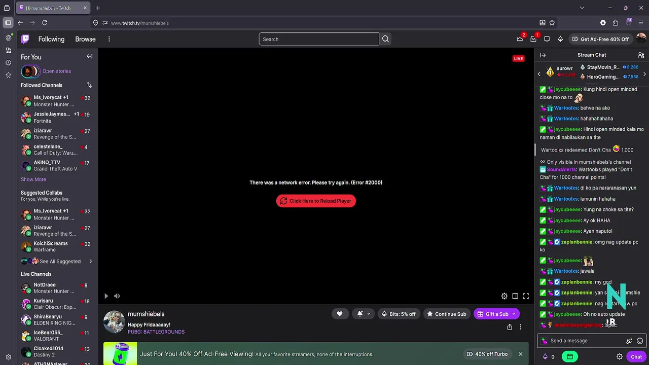
Task: Click the twitch.tv address bar
Action: click(319, 23)
